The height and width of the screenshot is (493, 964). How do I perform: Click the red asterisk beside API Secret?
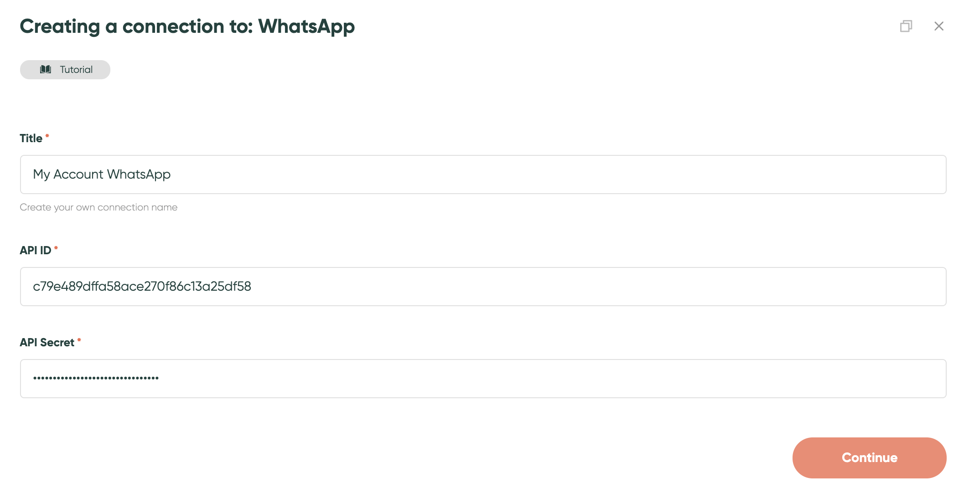pos(79,340)
